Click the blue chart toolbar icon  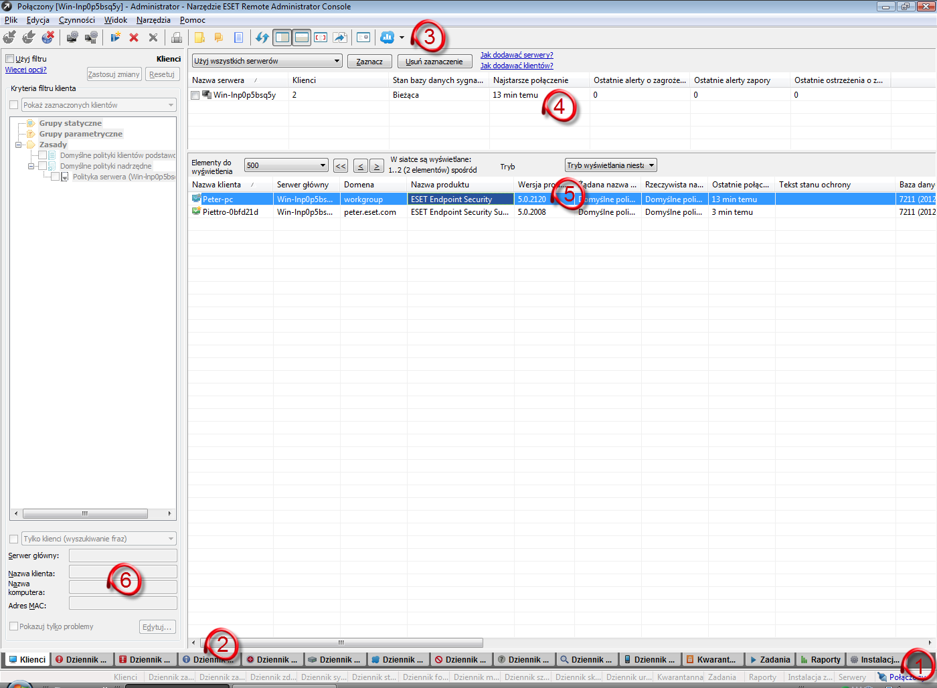[x=388, y=37]
